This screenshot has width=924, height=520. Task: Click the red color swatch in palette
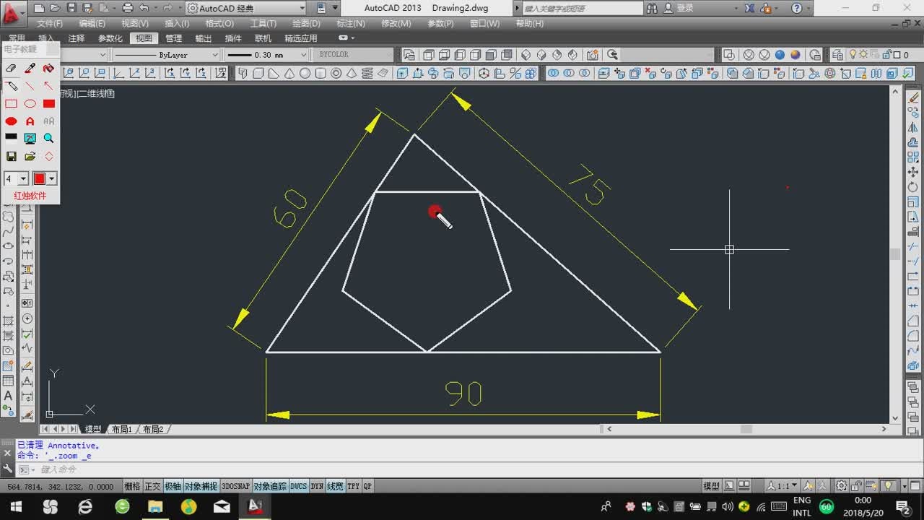40,178
